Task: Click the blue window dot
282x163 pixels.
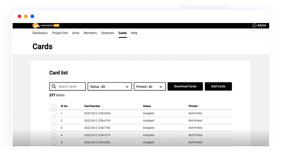Action: pos(33,16)
